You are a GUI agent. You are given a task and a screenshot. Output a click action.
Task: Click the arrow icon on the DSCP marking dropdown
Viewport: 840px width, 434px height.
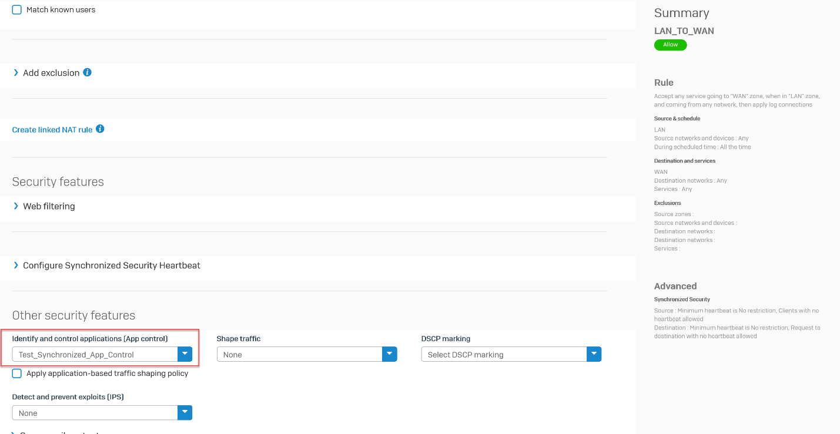click(594, 354)
